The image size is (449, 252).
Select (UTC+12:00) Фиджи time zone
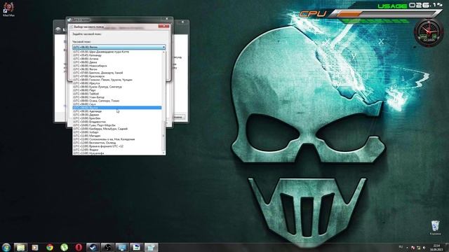pos(117,150)
